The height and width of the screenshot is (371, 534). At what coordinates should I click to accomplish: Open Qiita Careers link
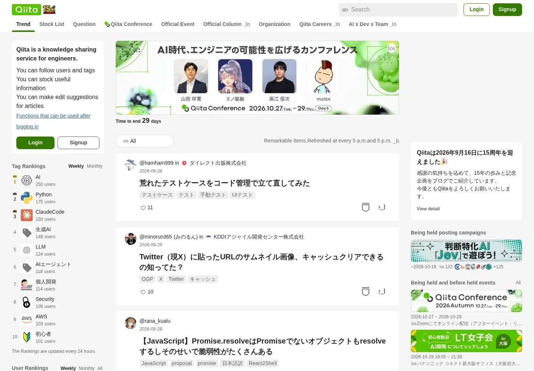pyautogui.click(x=319, y=24)
